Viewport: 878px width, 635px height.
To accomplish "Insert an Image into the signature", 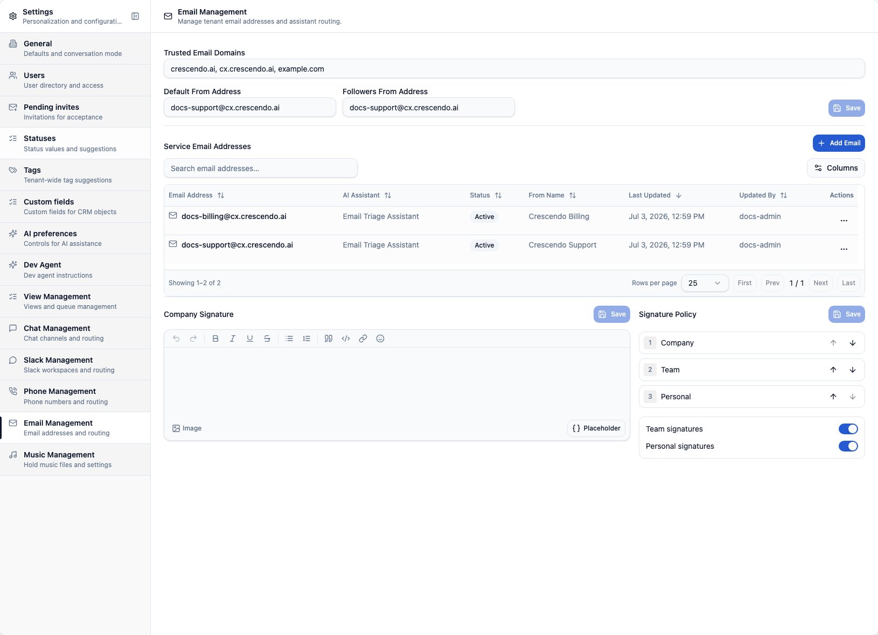I will pos(187,428).
